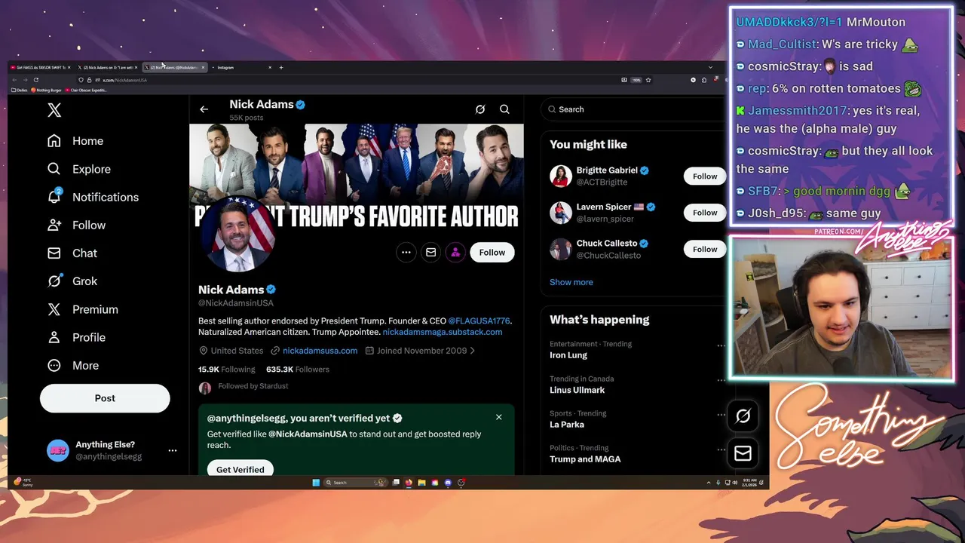The image size is (965, 543).
Task: Open Nick Adams' profile picture
Action: pos(237,235)
